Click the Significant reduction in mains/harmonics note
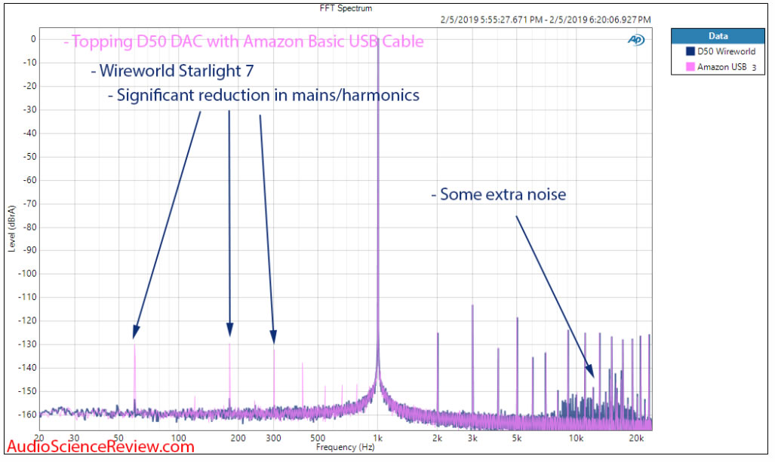 (x=263, y=96)
